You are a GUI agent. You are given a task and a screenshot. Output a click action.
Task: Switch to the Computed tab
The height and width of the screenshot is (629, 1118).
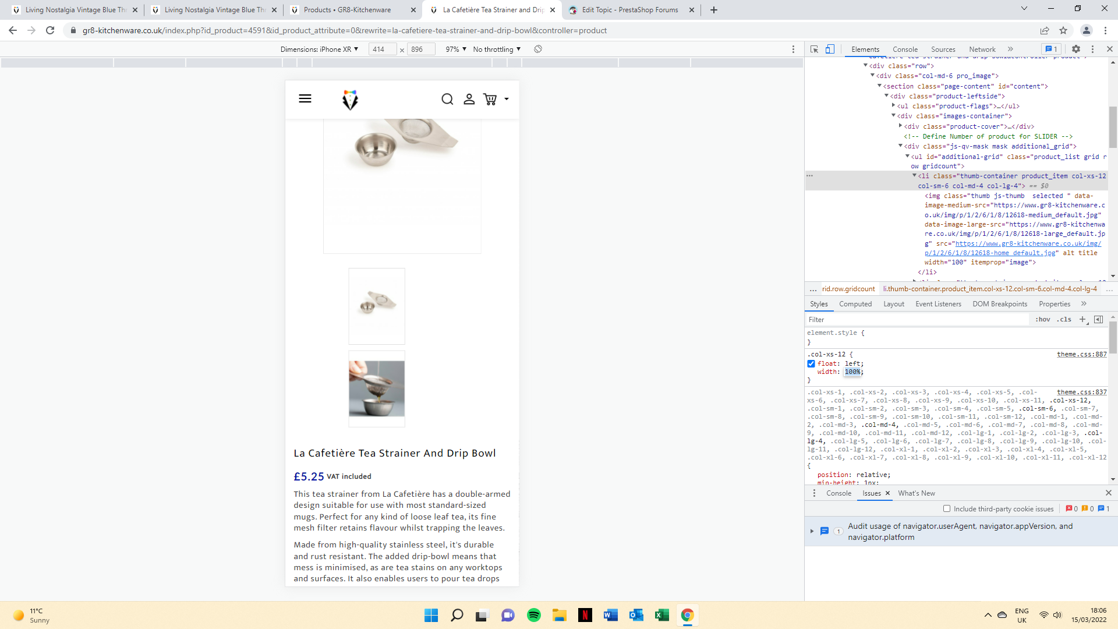click(x=855, y=304)
